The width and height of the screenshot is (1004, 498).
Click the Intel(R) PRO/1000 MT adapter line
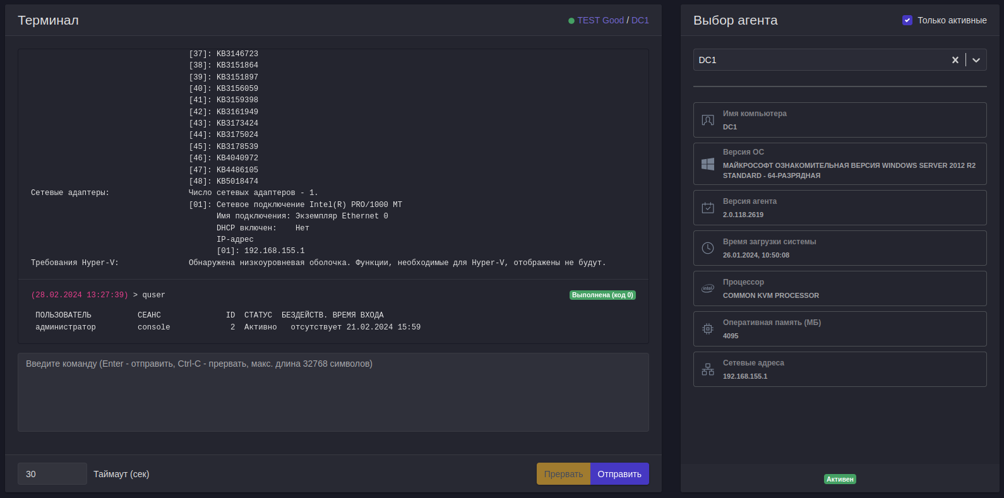pos(296,205)
